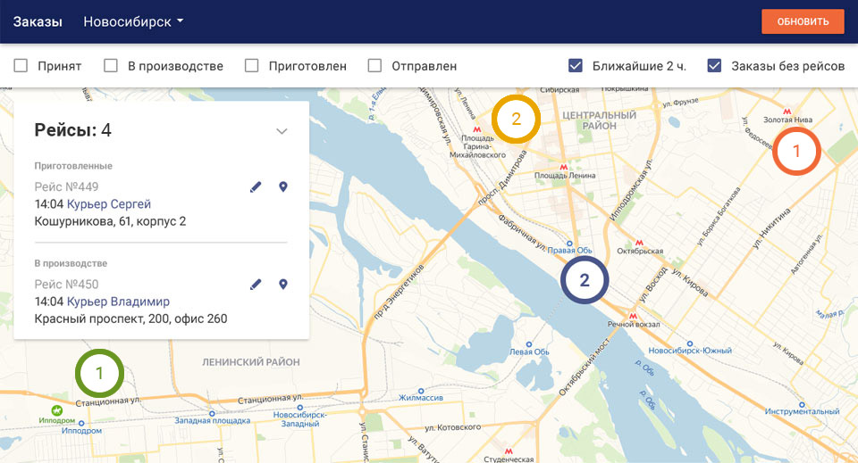Click the green Ипподром landmark icon
The image size is (858, 463).
pos(56,410)
